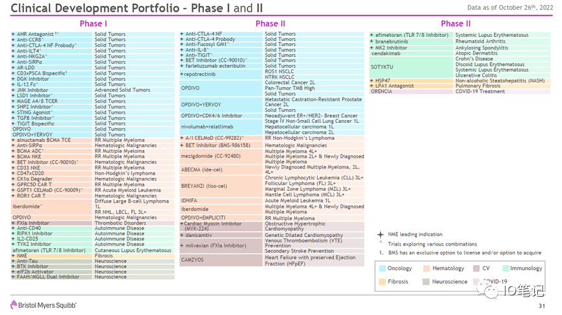
Task: Click the 'branebrutinib' entry
Action: click(x=392, y=42)
